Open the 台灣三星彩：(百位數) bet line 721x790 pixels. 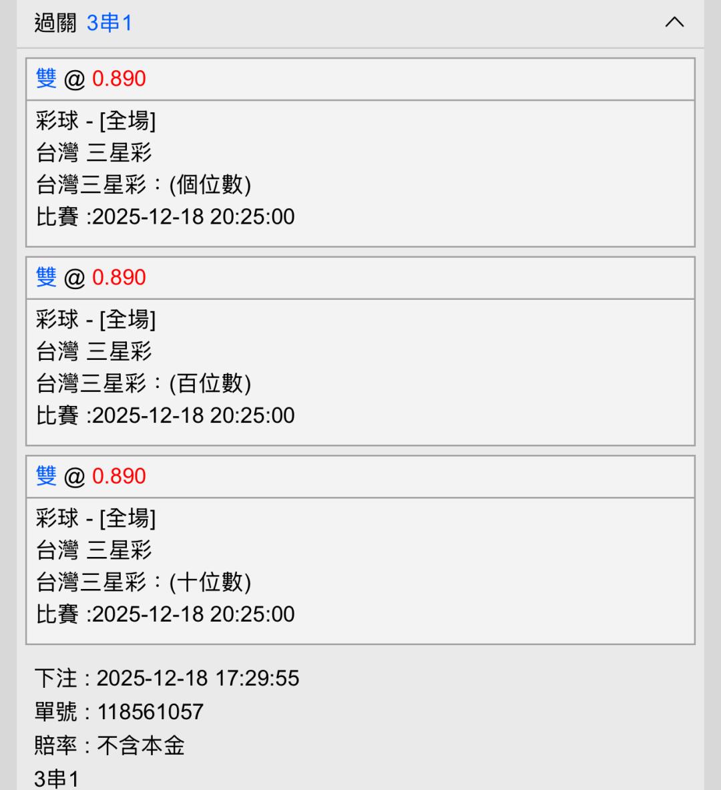click(144, 383)
